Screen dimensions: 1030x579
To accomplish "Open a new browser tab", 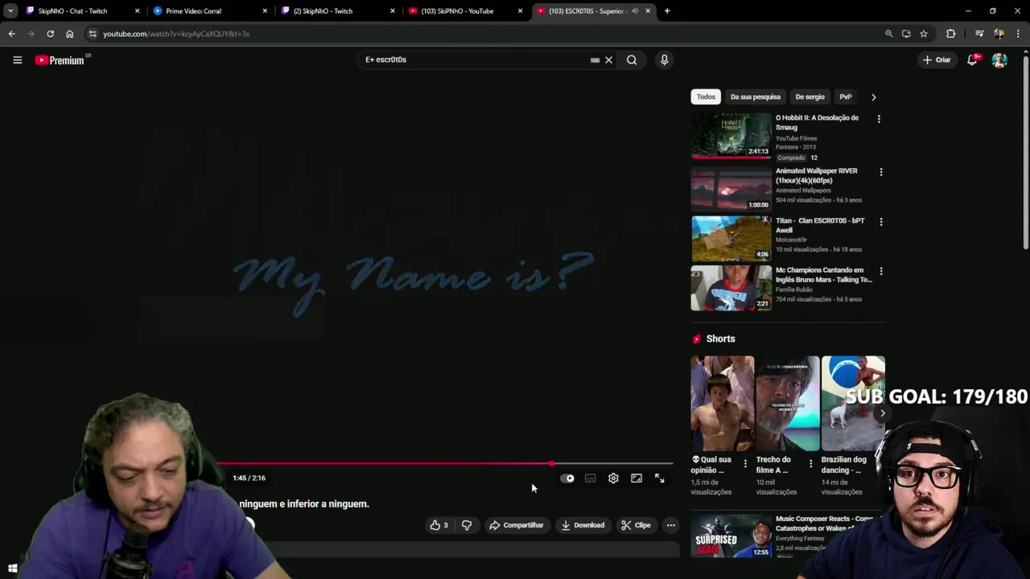I will coord(667,11).
